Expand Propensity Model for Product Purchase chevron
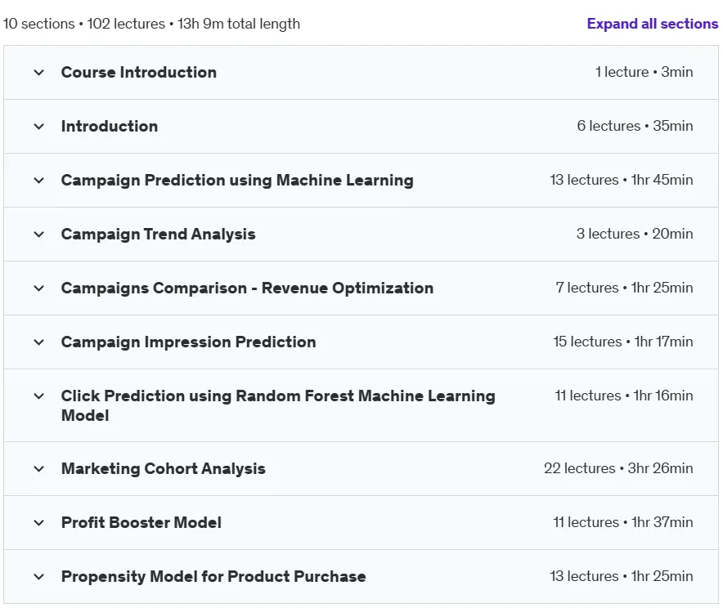Viewport: 723px width, 608px height. (x=39, y=576)
